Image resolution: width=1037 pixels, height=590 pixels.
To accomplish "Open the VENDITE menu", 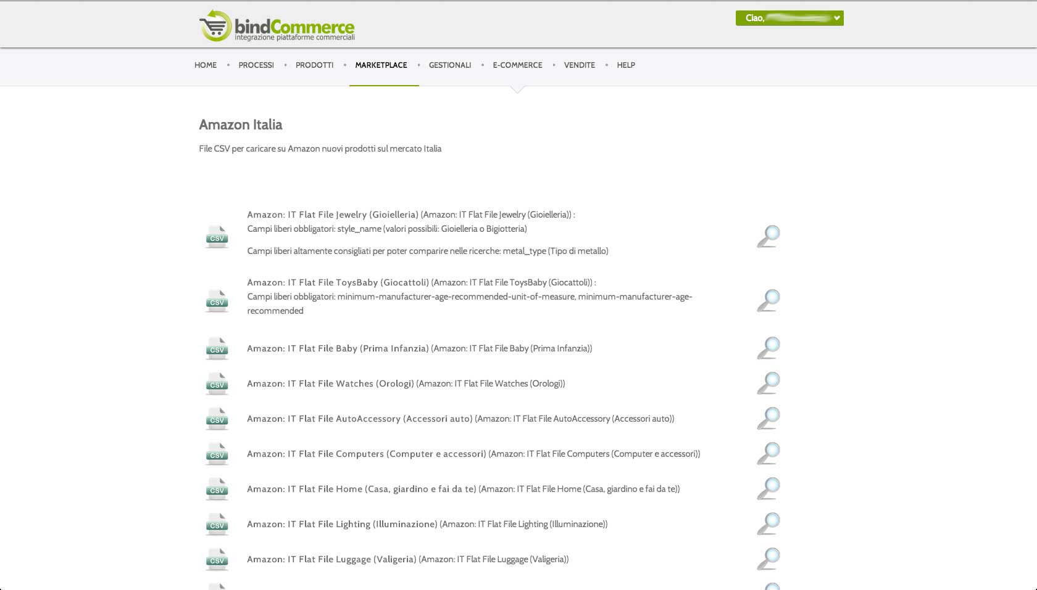I will pos(580,65).
